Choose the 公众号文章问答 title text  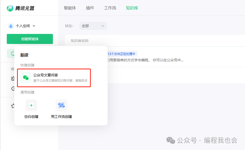coord(46,75)
